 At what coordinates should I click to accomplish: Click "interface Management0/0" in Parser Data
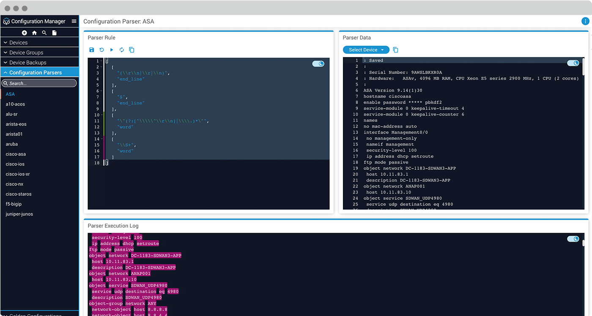click(395, 132)
